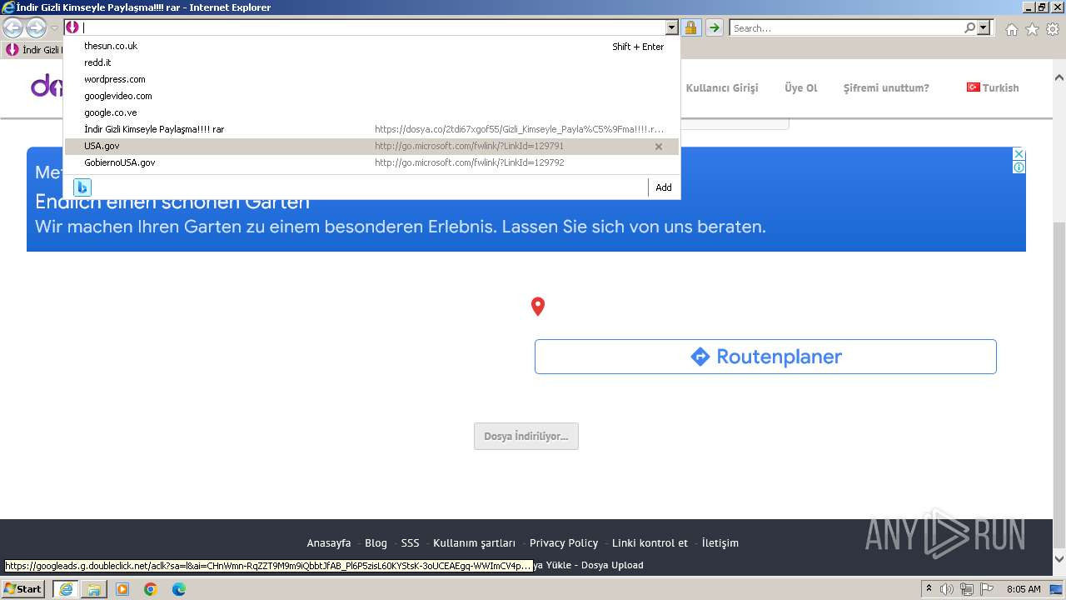Screen dimensions: 1066x600
Task: Click the green Go arrow button
Action: pyautogui.click(x=715, y=27)
